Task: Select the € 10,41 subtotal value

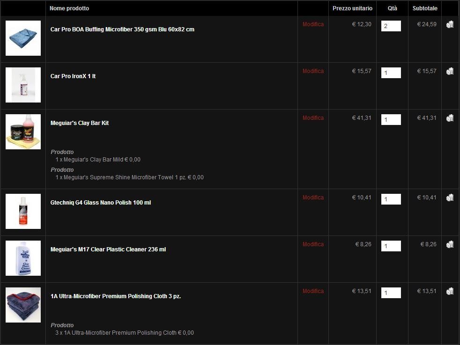Action: 427,198
